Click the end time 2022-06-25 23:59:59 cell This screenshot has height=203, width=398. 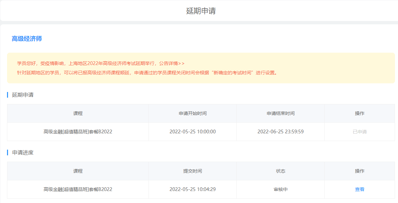click(281, 132)
